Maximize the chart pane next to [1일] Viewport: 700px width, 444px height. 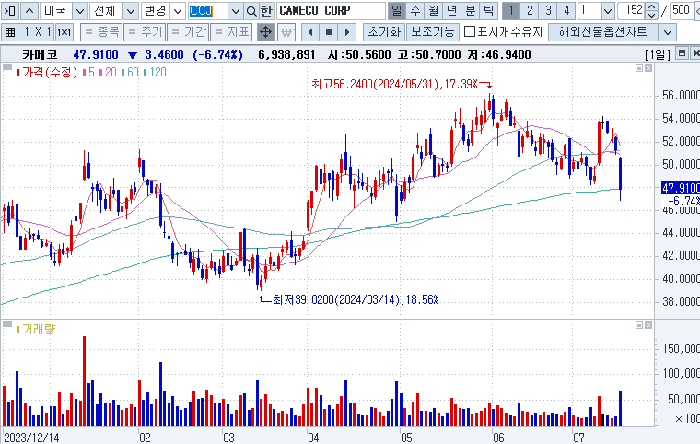[682, 53]
